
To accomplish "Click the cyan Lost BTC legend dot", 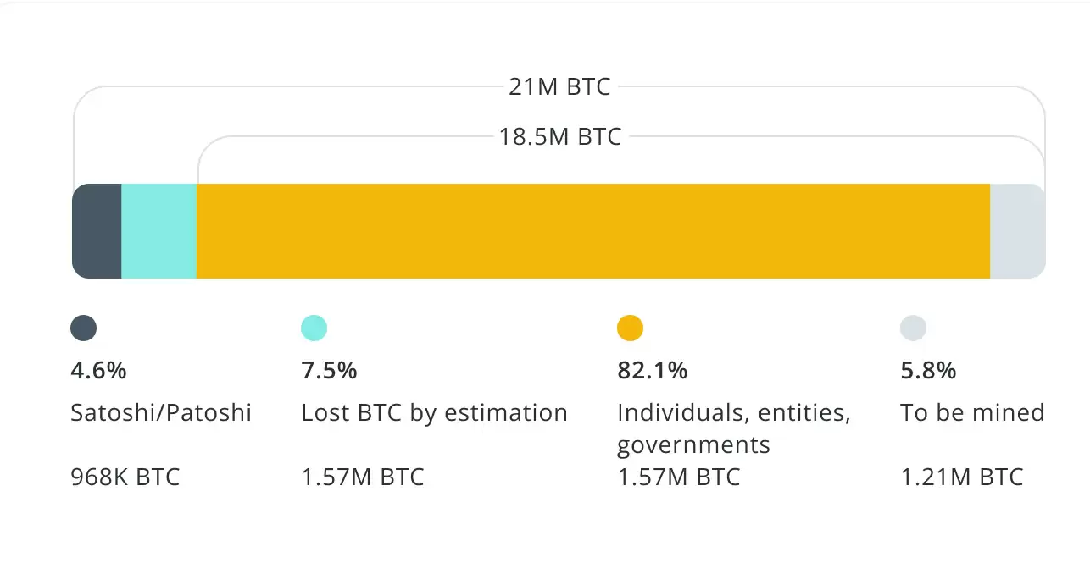I will coord(314,328).
